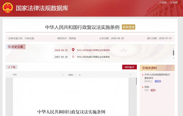Click the main regulation heading above the metadata bar
The height and width of the screenshot is (116, 183).
pos(82,27)
